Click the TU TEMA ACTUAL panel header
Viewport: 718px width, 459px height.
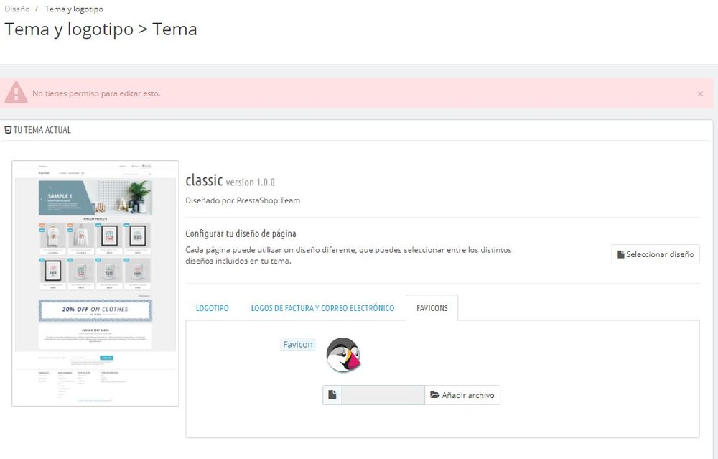click(41, 129)
